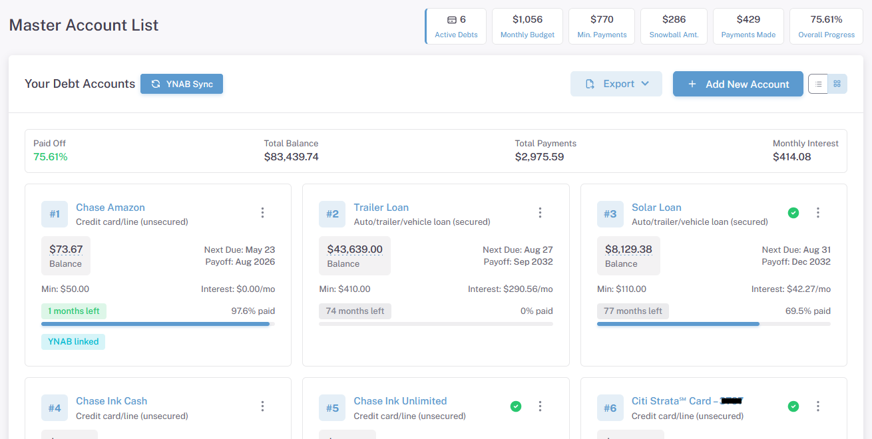Screen dimensions: 872x439
Task: Click the YNAB Sync button
Action: pos(182,84)
